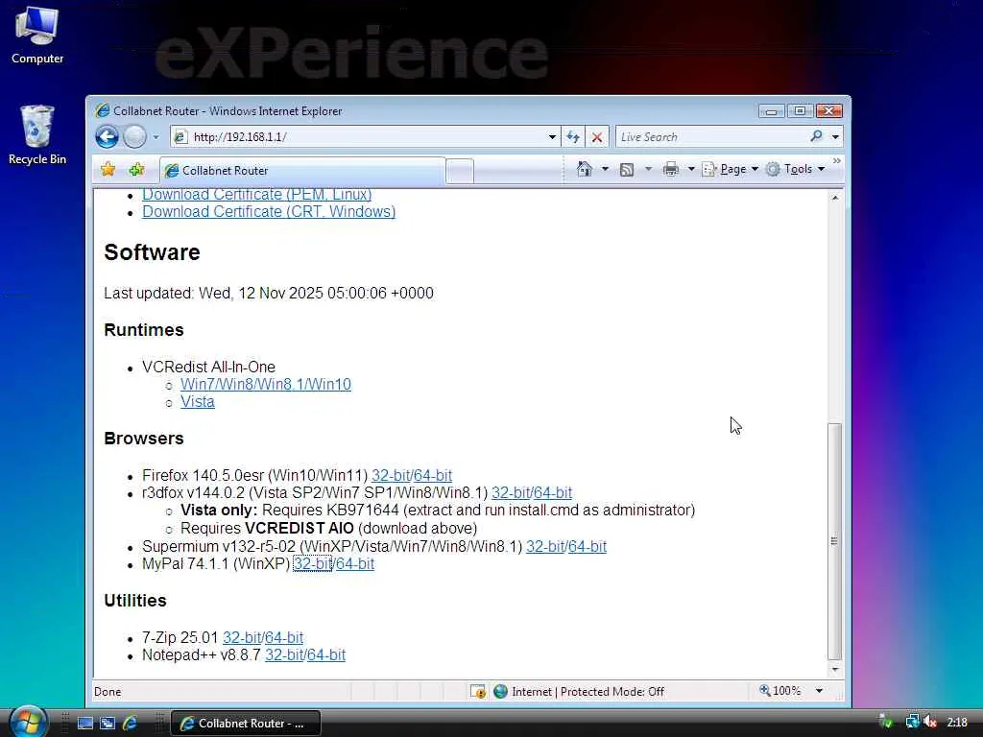Open the Tools menu
Image resolution: width=983 pixels, height=737 pixels.
pyautogui.click(x=796, y=169)
